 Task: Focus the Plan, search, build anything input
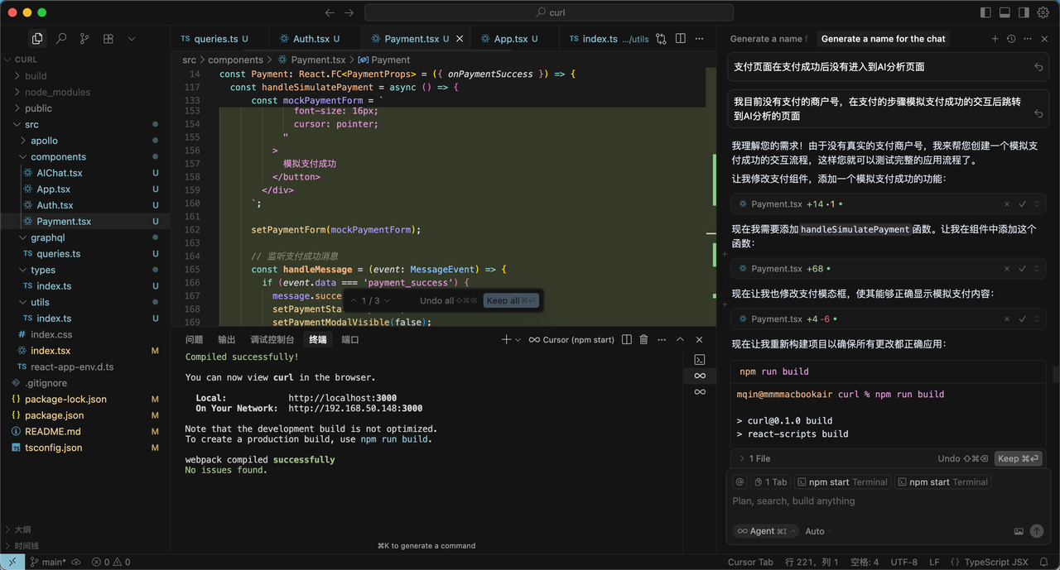[x=887, y=501]
